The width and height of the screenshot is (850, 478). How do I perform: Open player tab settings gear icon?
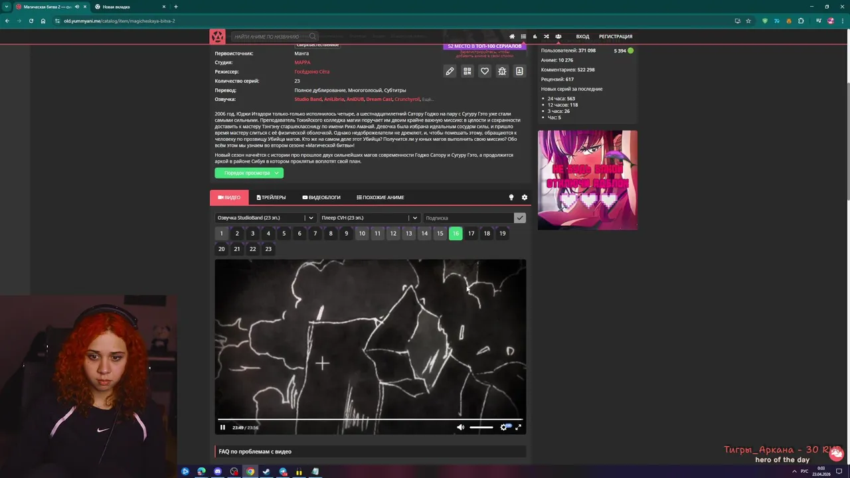524,197
